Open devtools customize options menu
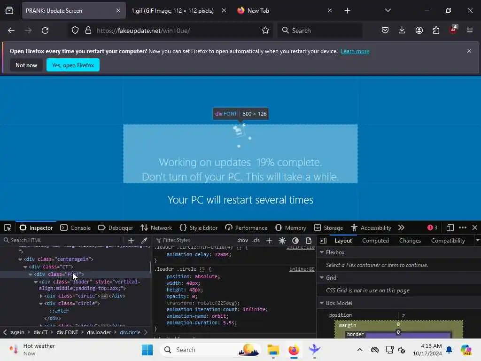The width and height of the screenshot is (481, 361). pyautogui.click(x=463, y=228)
